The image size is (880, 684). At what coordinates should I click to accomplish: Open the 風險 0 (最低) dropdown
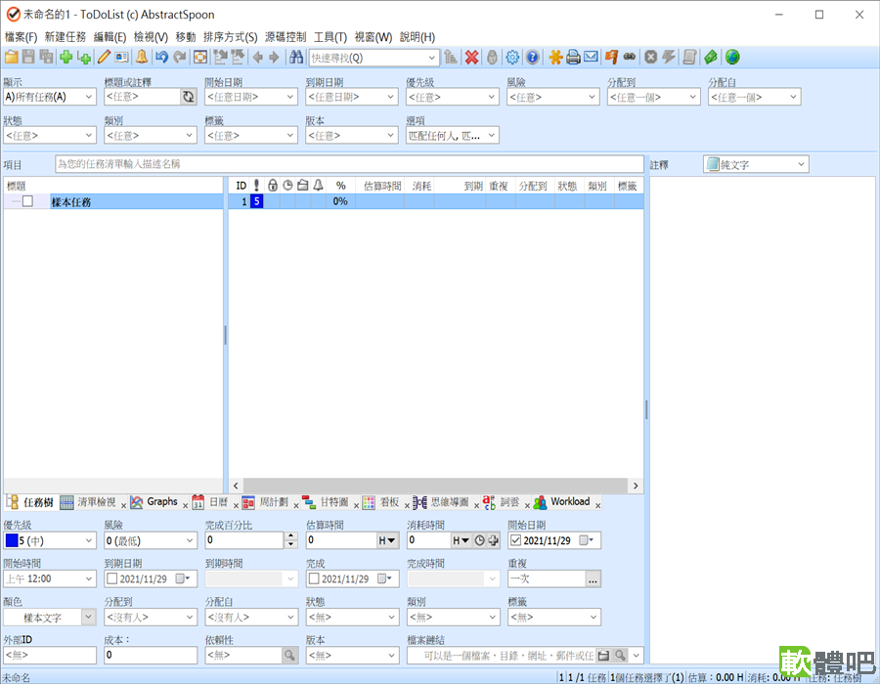coord(151,540)
